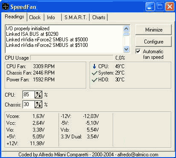Open the Configure dialog
Screen dimensions: 176x158
coord(153,42)
